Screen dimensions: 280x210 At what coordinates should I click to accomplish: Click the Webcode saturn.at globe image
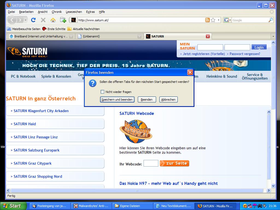pyautogui.click(x=136, y=131)
